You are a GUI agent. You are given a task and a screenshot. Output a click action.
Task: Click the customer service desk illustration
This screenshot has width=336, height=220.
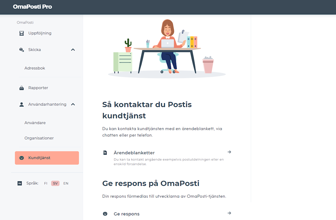(167, 49)
